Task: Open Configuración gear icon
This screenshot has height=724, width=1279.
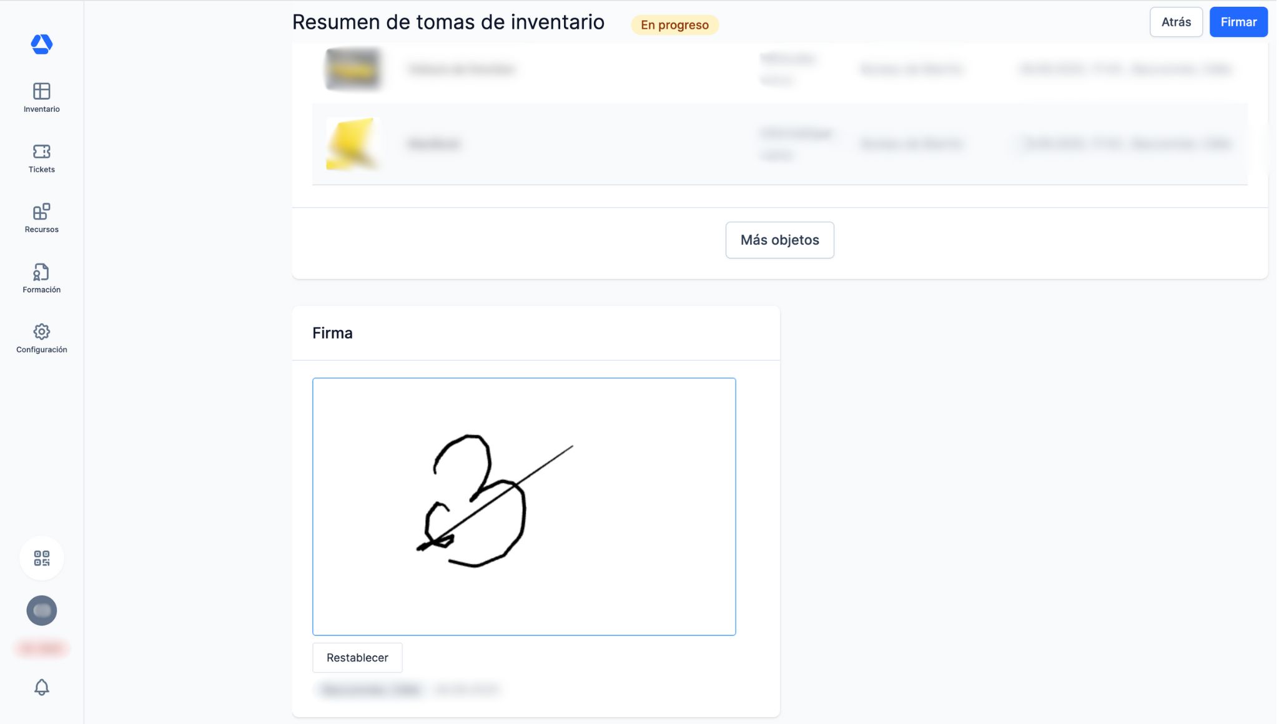Action: pos(41,331)
